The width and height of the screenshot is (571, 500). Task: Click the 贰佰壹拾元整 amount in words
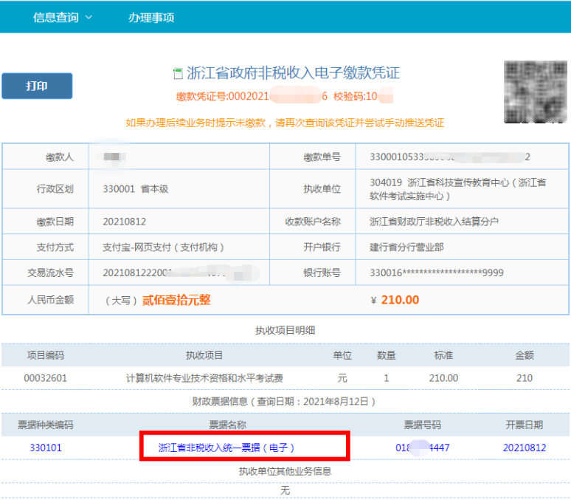pyautogui.click(x=176, y=300)
